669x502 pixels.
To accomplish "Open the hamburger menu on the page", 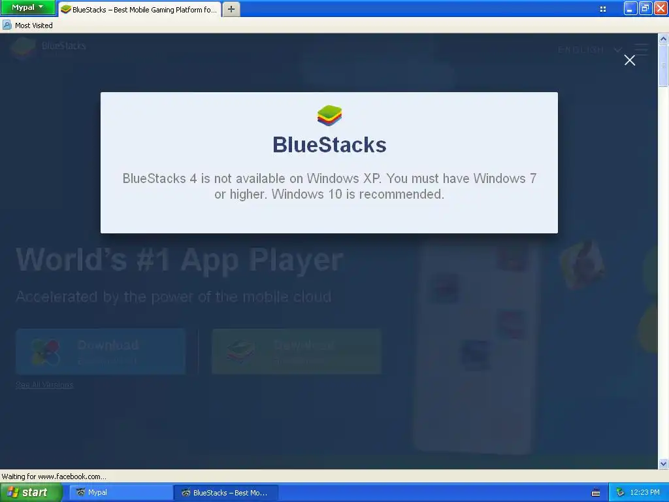I will click(x=642, y=50).
